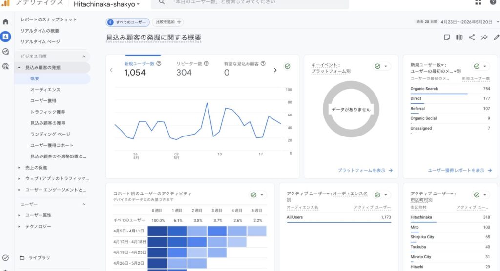Open リアルタイムの概要
The width and height of the screenshot is (500, 271).
click(40, 31)
